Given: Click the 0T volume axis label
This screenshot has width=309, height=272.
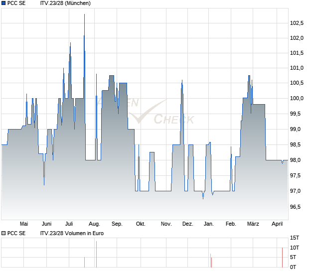Looking at the screenshot, I should click(296, 267).
